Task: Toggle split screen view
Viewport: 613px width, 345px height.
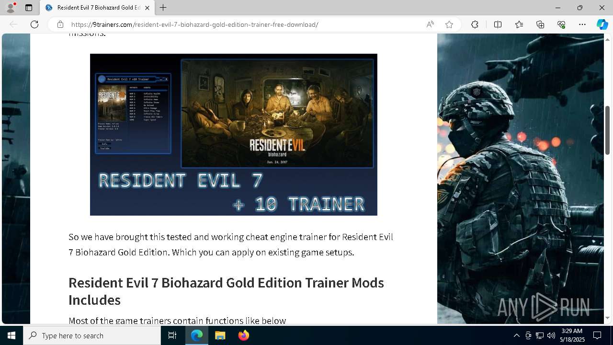Action: [x=498, y=24]
